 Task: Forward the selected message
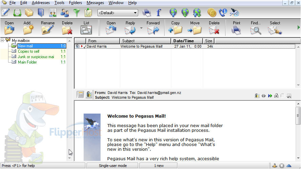point(153,28)
